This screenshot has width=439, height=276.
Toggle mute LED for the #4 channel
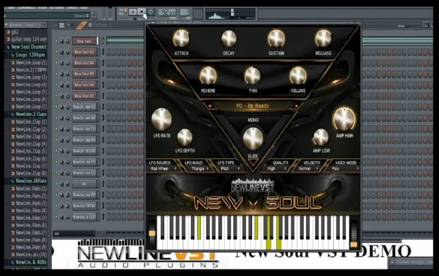56,184
